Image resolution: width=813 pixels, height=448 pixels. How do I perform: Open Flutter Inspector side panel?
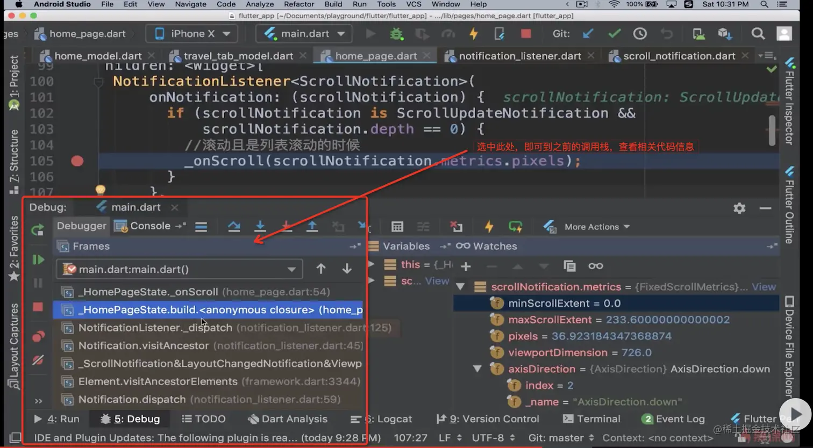[x=789, y=102]
